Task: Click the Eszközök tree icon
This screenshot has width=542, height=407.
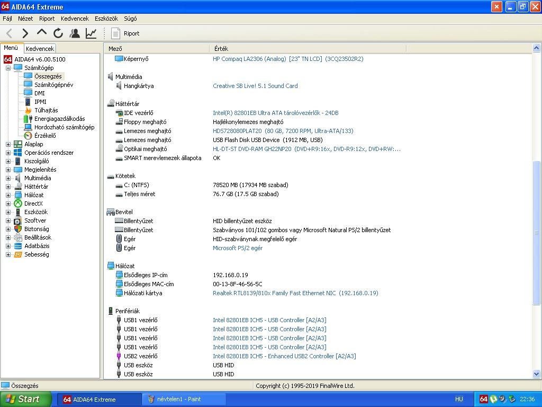Action: 18,212
